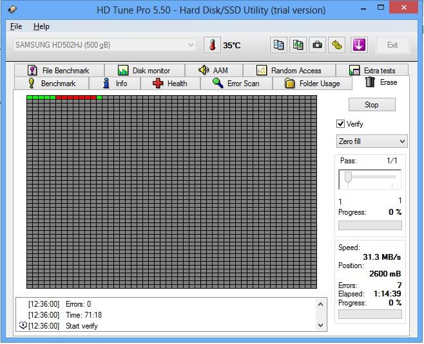Image resolution: width=424 pixels, height=344 pixels.
Task: Open the SAMSUNG HD502HJ drive selector
Action: click(x=104, y=45)
